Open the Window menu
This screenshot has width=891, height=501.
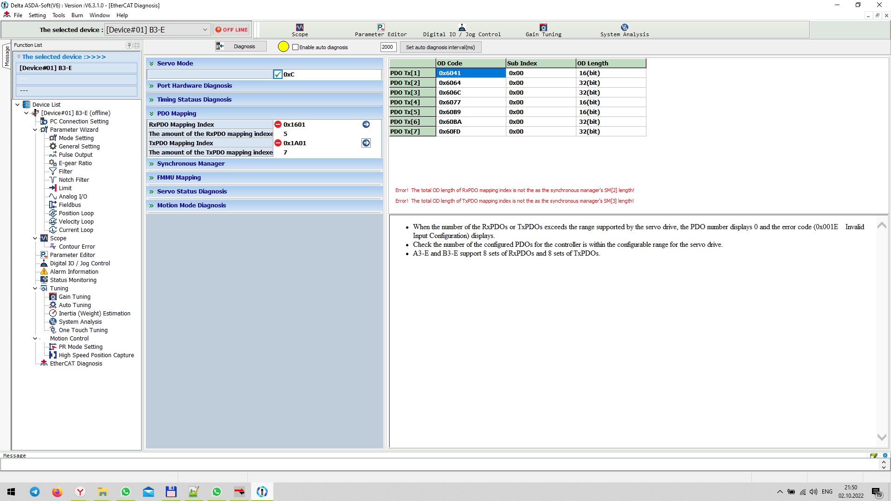tap(100, 15)
